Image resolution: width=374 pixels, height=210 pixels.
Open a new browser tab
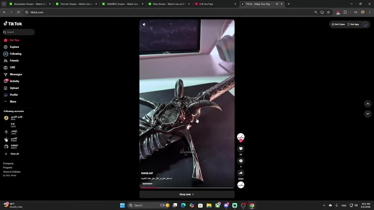[289, 4]
